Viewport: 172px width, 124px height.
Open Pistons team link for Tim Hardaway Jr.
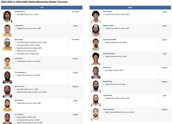75,72
